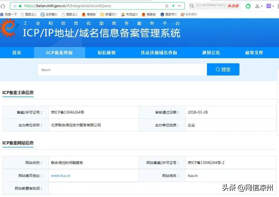Click license number 京ICP备13046264号
The height and width of the screenshot is (197, 279).
67,112
